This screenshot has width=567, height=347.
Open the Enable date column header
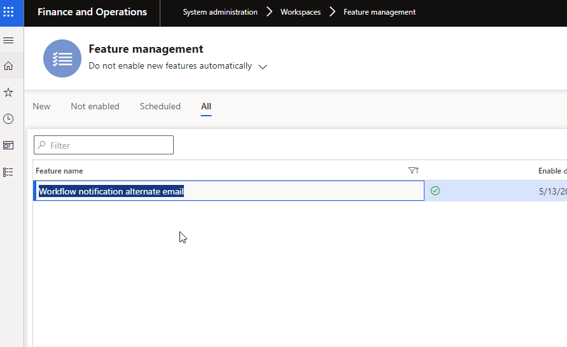[x=551, y=171]
